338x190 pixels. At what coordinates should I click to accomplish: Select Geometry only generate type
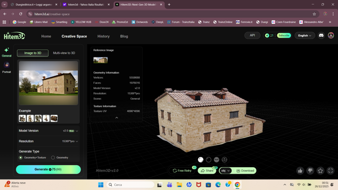[60, 158]
